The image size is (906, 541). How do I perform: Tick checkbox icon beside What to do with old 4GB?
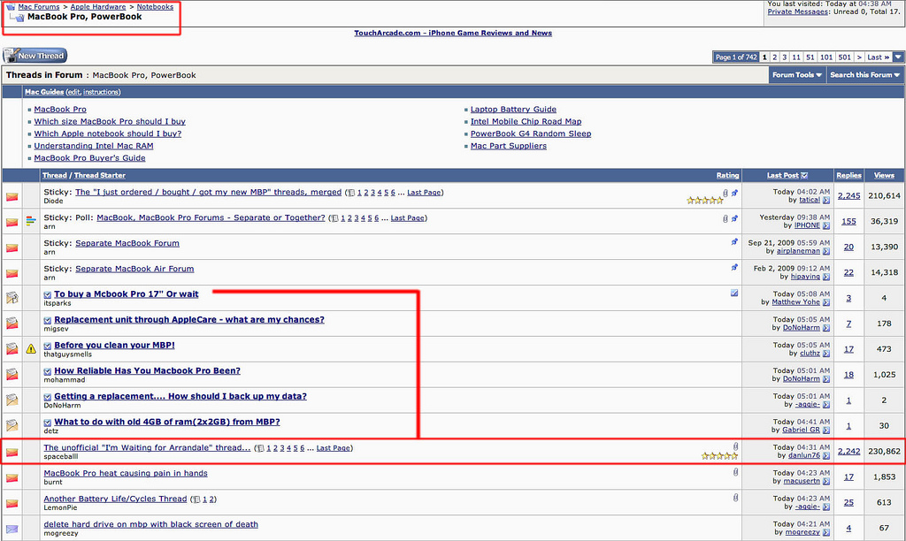coord(48,423)
